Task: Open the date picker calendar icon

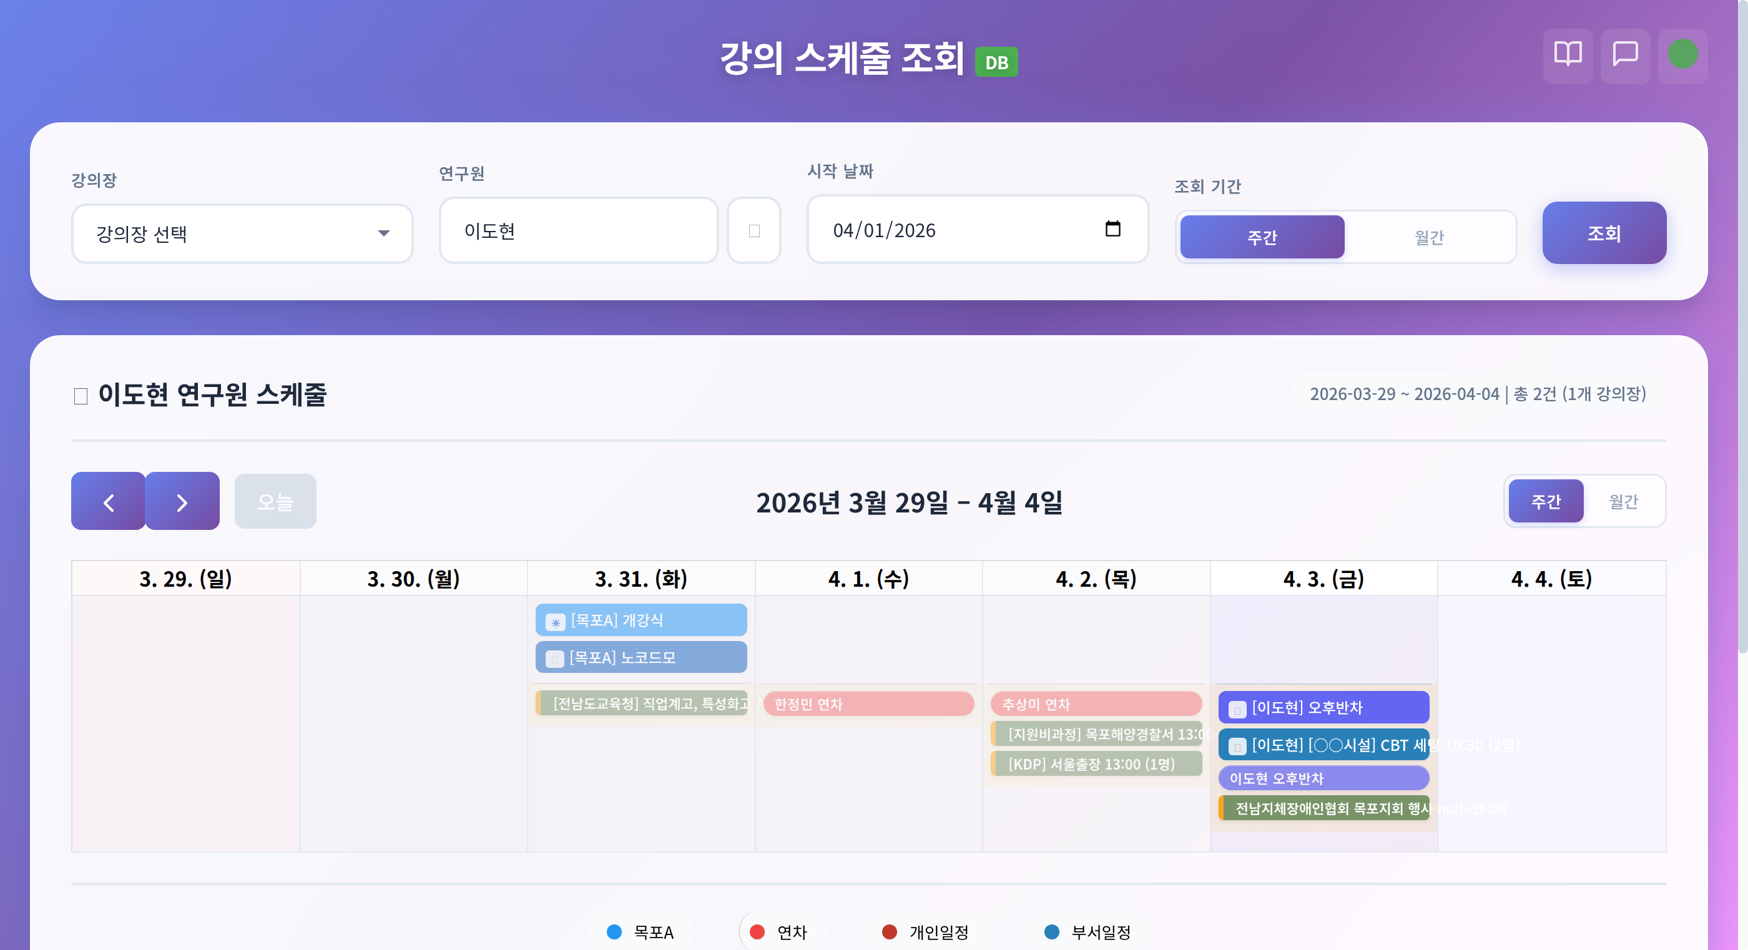Action: coord(1112,229)
